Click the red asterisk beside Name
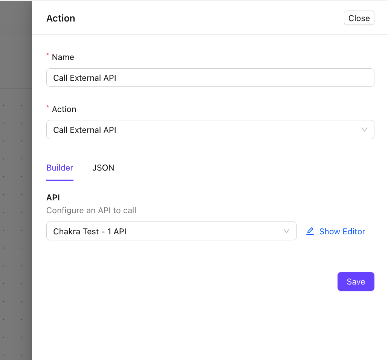This screenshot has height=360, width=388. [48, 55]
